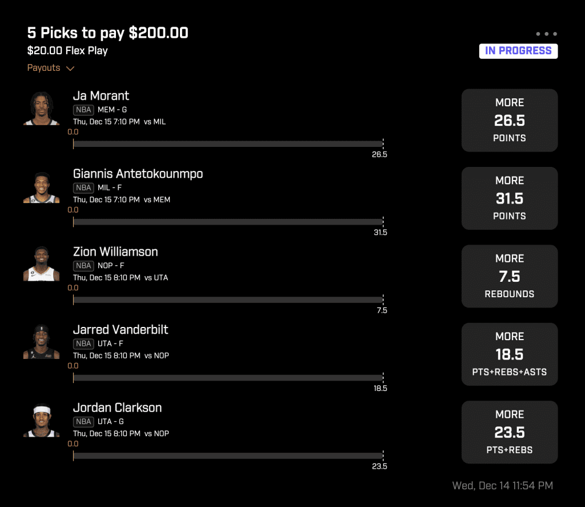The width and height of the screenshot is (585, 507).
Task: Select the More 7.5 Rebounds pick card
Action: pyautogui.click(x=509, y=276)
